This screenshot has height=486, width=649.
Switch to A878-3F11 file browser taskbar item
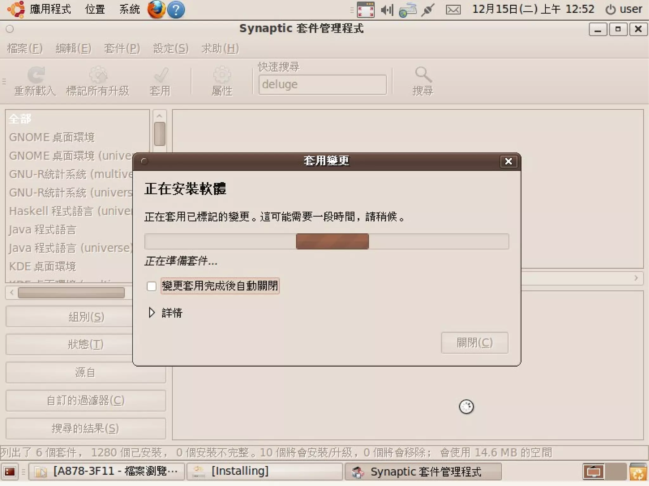(x=107, y=472)
